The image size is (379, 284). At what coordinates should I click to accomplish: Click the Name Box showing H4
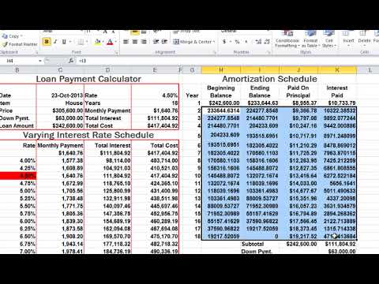[19, 61]
